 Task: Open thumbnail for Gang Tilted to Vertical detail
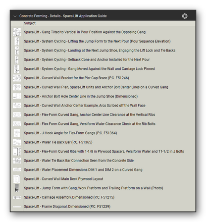coord(17,32)
